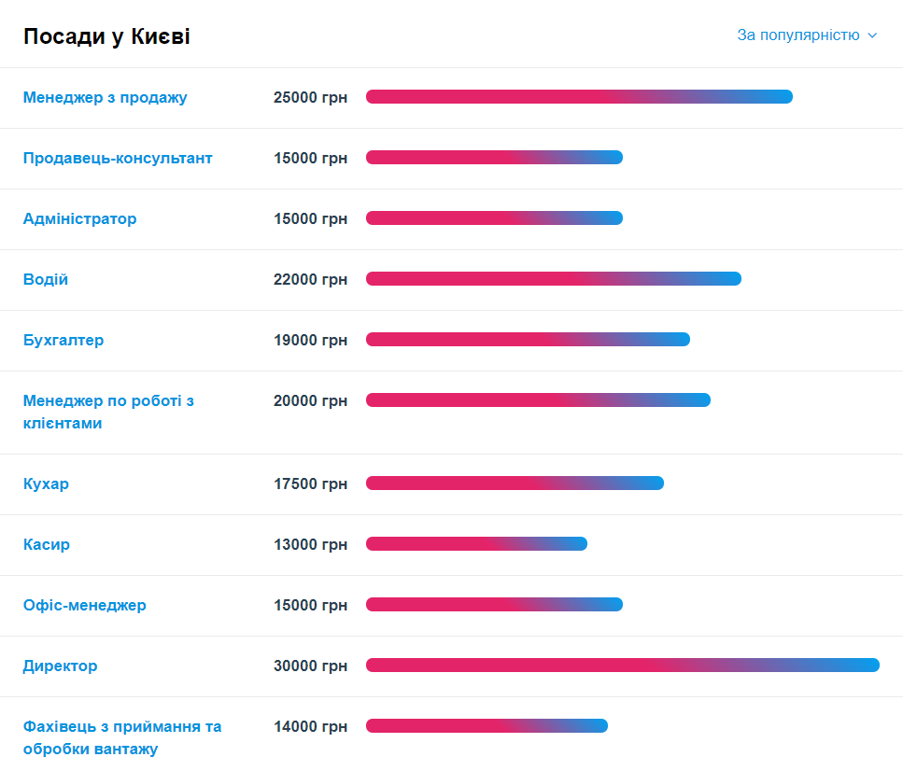Click the Посади у Києві heading
This screenshot has height=771, width=903.
[106, 36]
